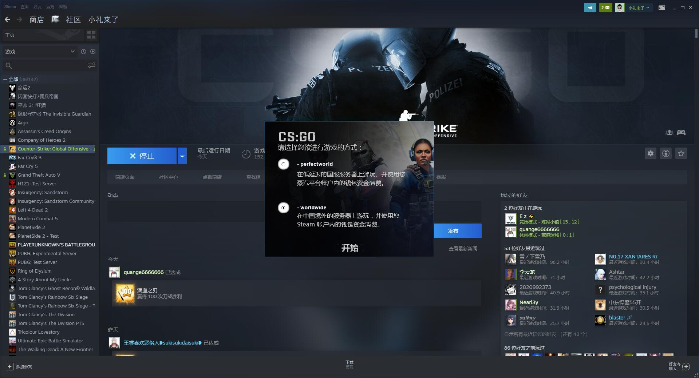The width and height of the screenshot is (699, 378).
Task: Open game settings gear icon
Action: coord(651,153)
